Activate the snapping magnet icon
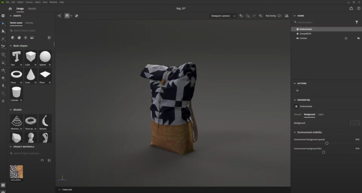The width and height of the screenshot is (362, 193). (67, 16)
